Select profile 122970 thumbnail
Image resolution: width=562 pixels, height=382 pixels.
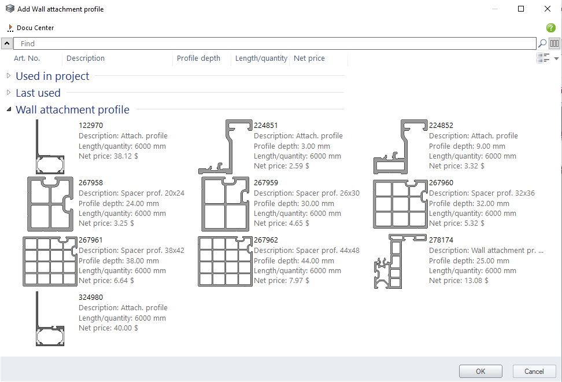[50, 147]
